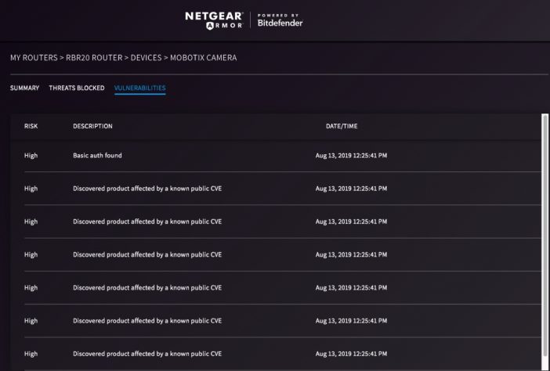550x371 pixels.
Task: Click the vulnerabilities list vertical scrollbar
Action: 545,242
